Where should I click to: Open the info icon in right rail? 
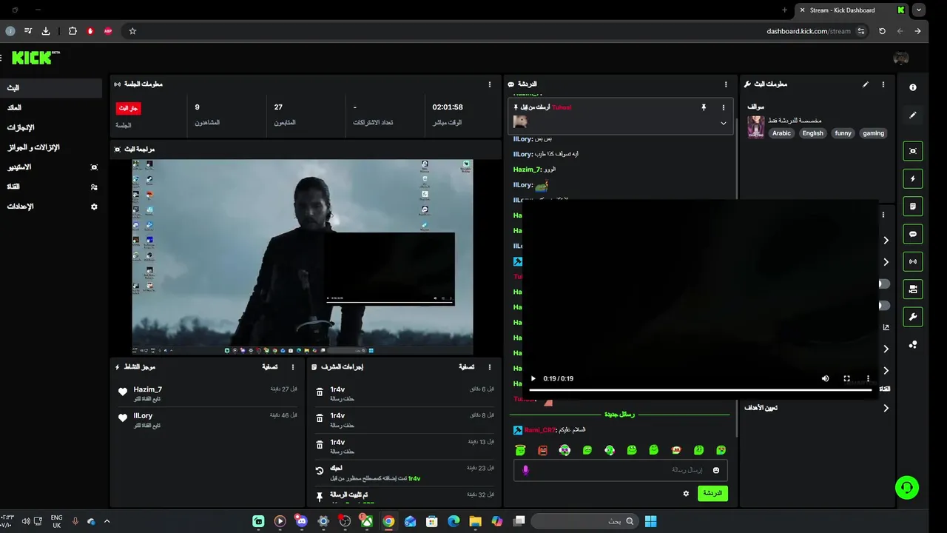coord(913,87)
